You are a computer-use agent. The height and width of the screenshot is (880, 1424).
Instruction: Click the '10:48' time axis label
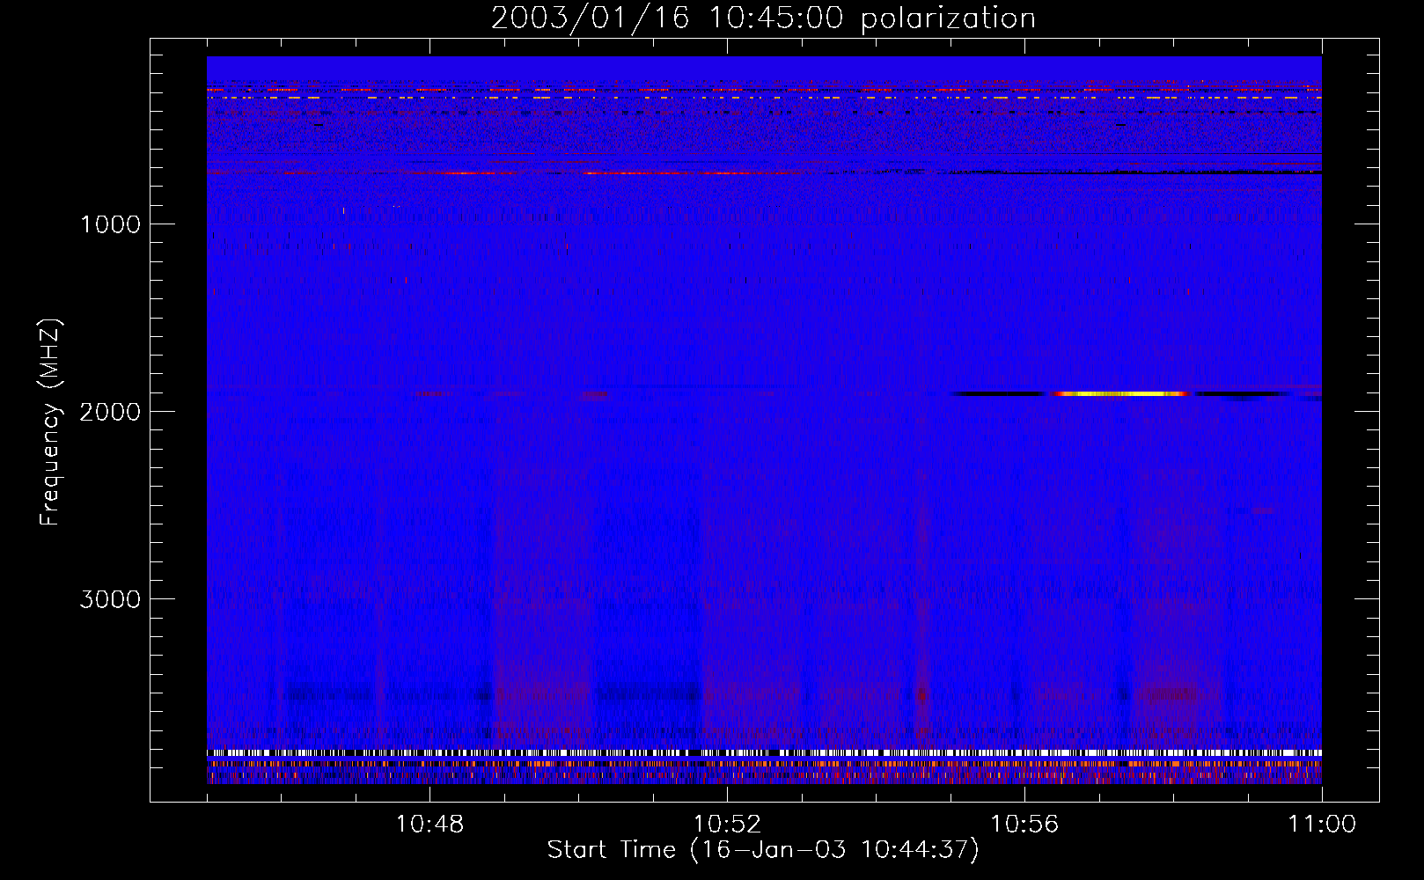[x=429, y=825]
